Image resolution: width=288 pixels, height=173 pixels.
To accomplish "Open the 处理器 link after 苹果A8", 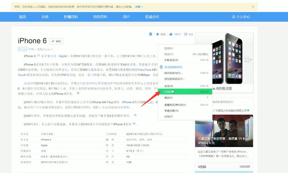I will click(x=131, y=65).
